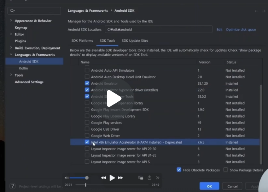Viewport: 268px width, 192px height.
Task: Check Layout Inspector for API 31-35
Action: coord(87,155)
